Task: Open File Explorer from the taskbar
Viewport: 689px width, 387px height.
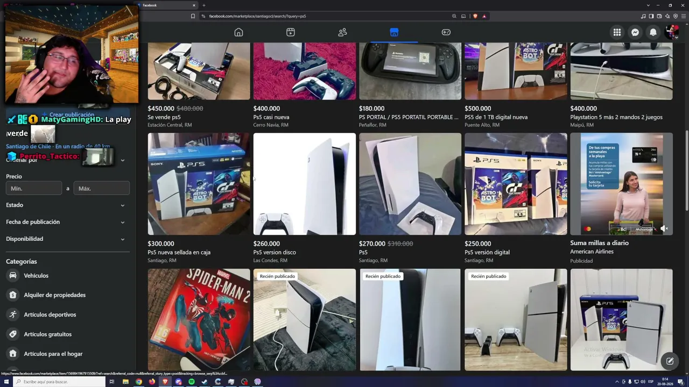Action: [125, 382]
